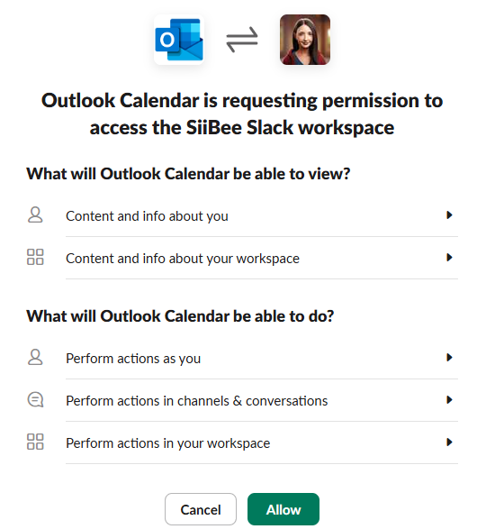Open the 'Content and info about you' row

(242, 215)
